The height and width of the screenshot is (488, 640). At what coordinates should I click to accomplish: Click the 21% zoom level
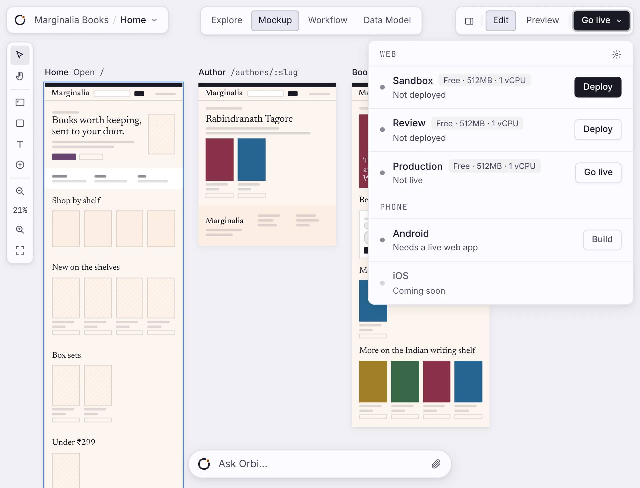coord(20,210)
